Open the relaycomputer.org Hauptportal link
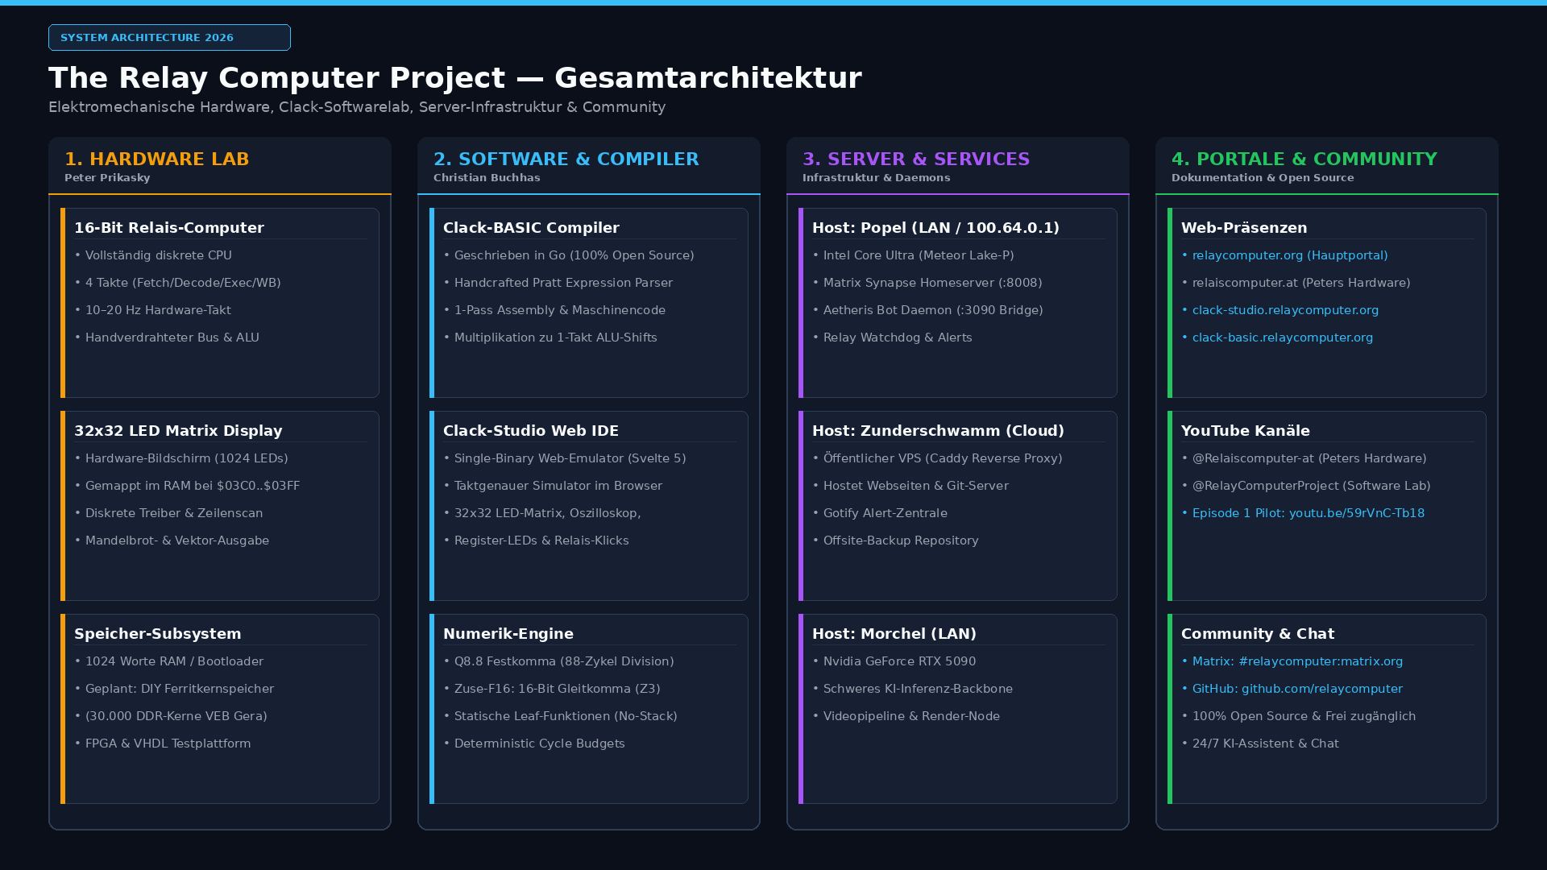1547x870 pixels. (x=1290, y=255)
